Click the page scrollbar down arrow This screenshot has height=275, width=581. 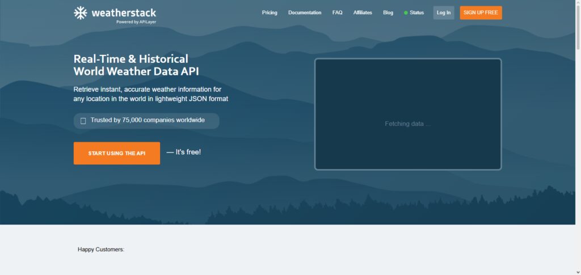click(x=578, y=272)
